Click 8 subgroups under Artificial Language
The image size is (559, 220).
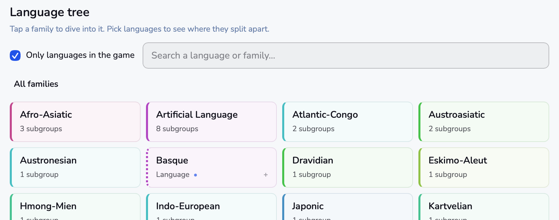[177, 129]
